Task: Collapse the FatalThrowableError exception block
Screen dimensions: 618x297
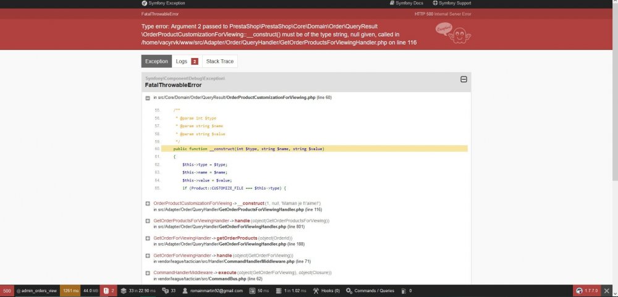Action: (463, 79)
